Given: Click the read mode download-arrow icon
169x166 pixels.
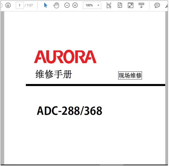Looking at the screenshot, I should pos(141,5).
